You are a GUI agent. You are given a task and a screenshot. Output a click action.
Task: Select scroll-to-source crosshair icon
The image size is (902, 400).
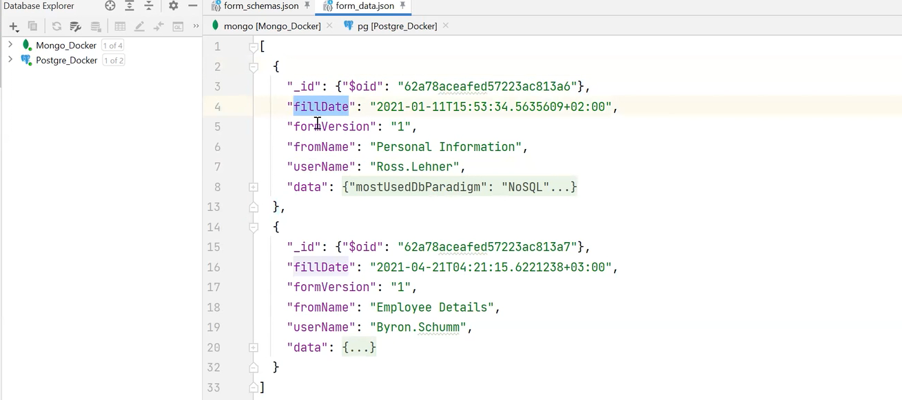pyautogui.click(x=110, y=6)
